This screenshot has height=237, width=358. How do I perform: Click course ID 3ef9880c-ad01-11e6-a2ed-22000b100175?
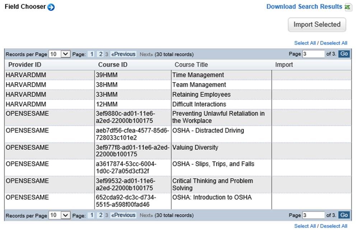[x=125, y=117]
